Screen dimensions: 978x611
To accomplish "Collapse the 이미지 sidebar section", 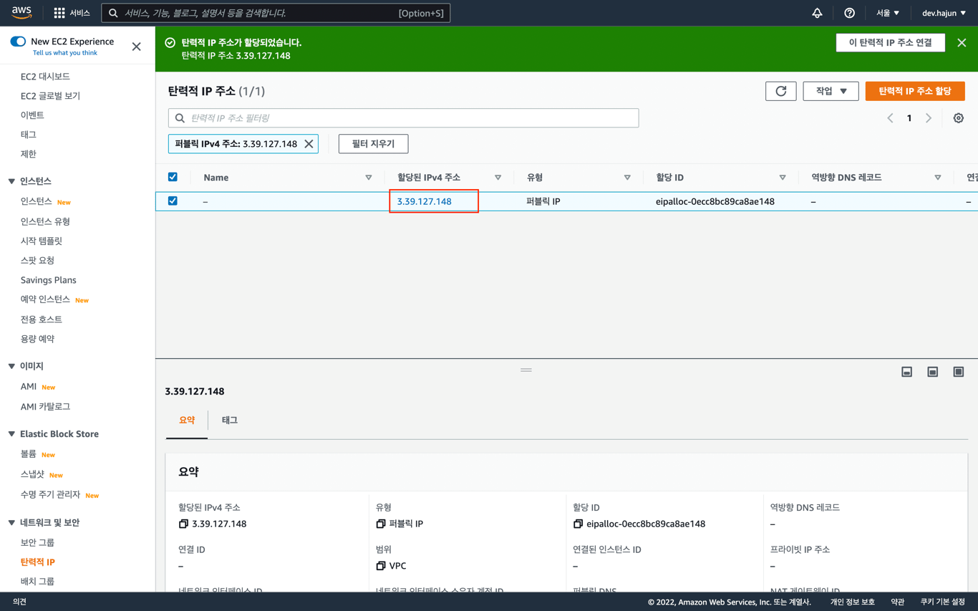I will 11,366.
